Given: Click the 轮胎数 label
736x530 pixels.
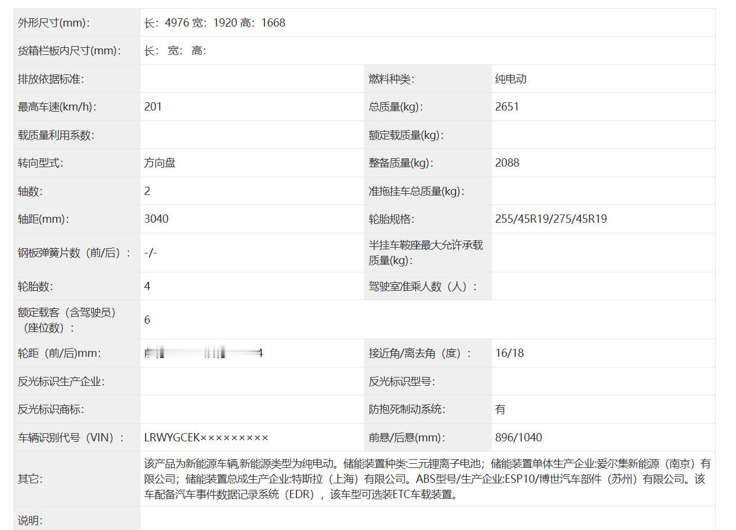Looking at the screenshot, I should click(x=35, y=287).
